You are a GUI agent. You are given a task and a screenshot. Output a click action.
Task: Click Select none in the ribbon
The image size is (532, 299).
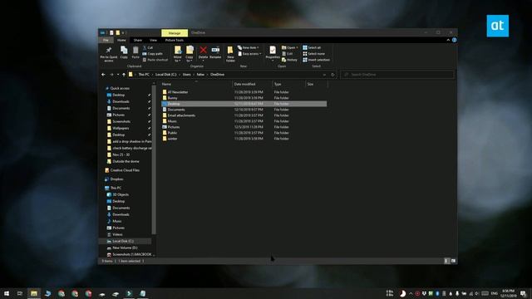(314, 54)
